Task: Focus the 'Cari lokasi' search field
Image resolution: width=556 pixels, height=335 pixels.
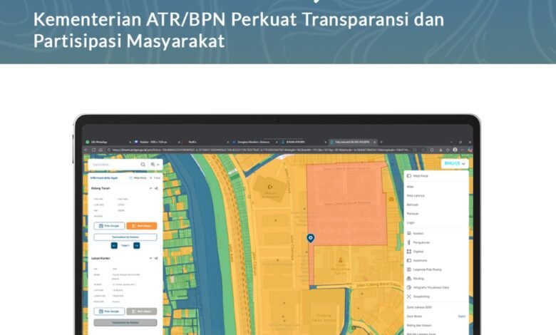Action: click(115, 165)
